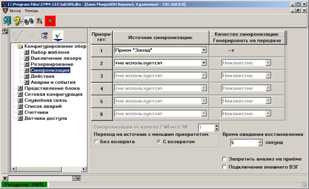The height and width of the screenshot is (189, 309).
Task: Select the С возвратом radio button
Action: tap(159, 142)
